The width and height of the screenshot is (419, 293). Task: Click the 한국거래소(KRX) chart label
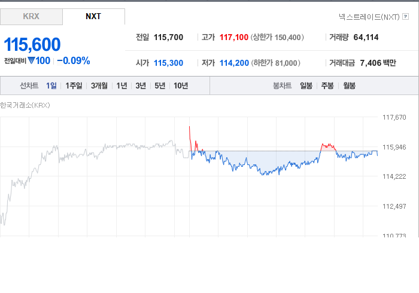pos(25,105)
